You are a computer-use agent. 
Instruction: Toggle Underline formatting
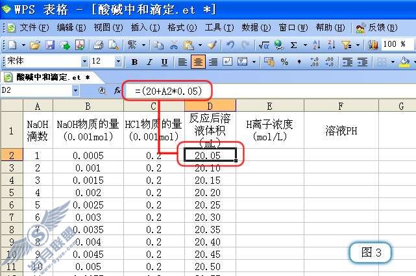coord(164,62)
